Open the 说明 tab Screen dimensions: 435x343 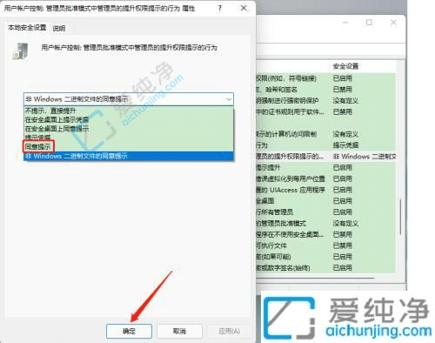tap(59, 28)
